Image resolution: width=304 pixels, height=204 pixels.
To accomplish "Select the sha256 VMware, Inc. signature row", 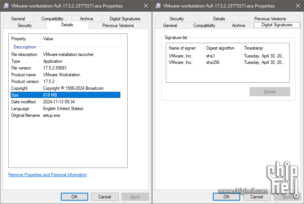I will click(x=227, y=62).
